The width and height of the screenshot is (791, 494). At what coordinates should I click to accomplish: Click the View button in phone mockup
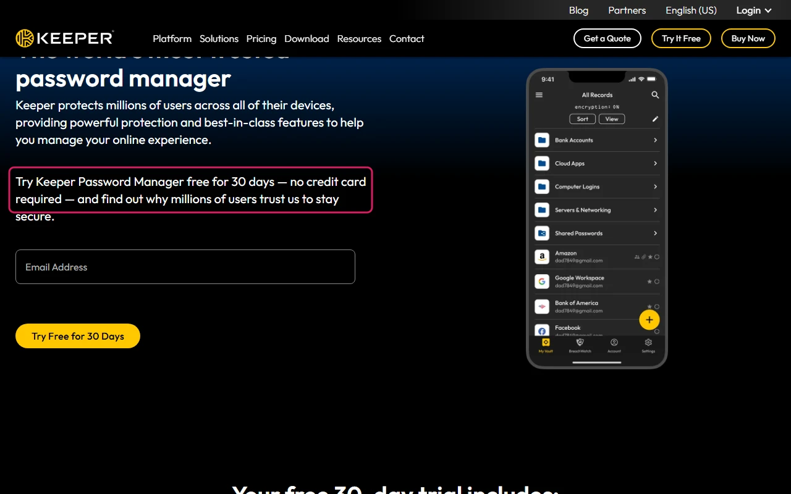(612, 119)
